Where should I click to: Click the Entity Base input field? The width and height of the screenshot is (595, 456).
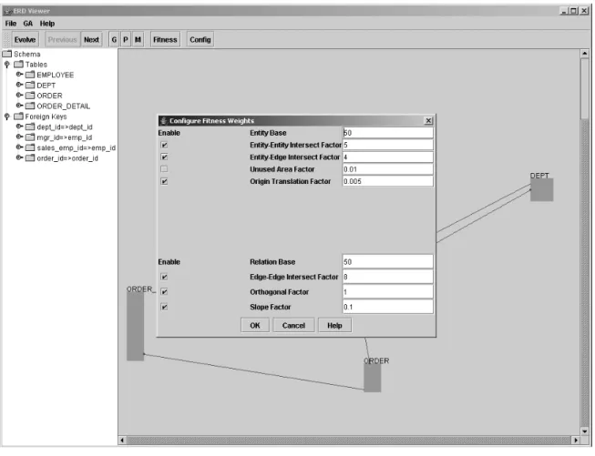[x=387, y=133]
